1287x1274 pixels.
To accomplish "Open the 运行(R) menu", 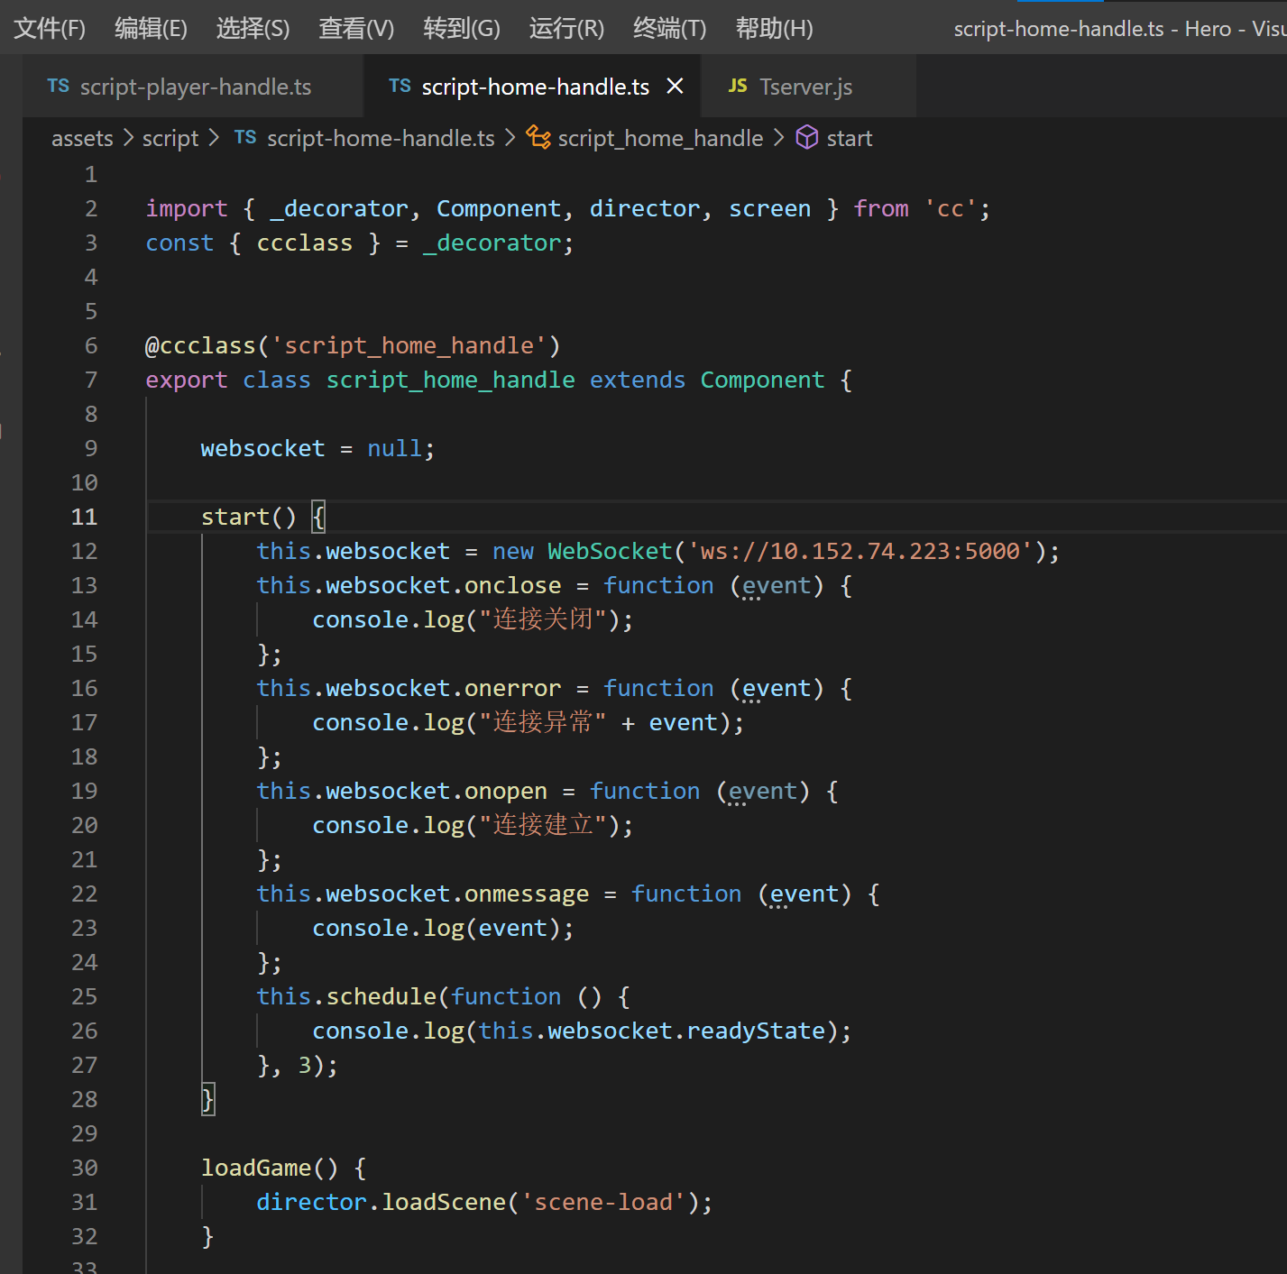I will point(565,29).
